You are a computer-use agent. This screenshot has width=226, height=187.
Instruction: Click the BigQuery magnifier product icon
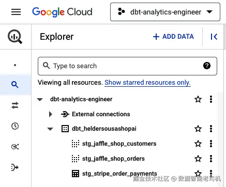click(x=15, y=37)
